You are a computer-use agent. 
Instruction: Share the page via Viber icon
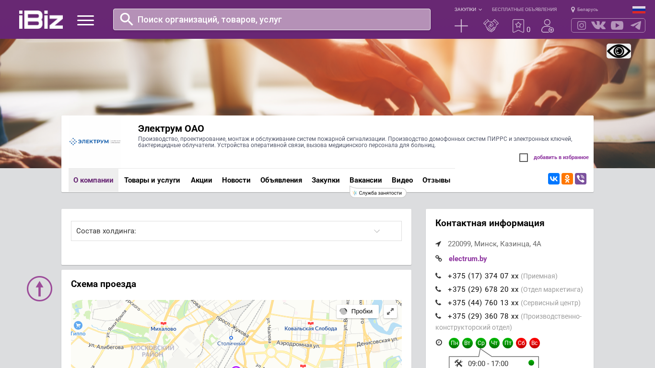pos(580,179)
